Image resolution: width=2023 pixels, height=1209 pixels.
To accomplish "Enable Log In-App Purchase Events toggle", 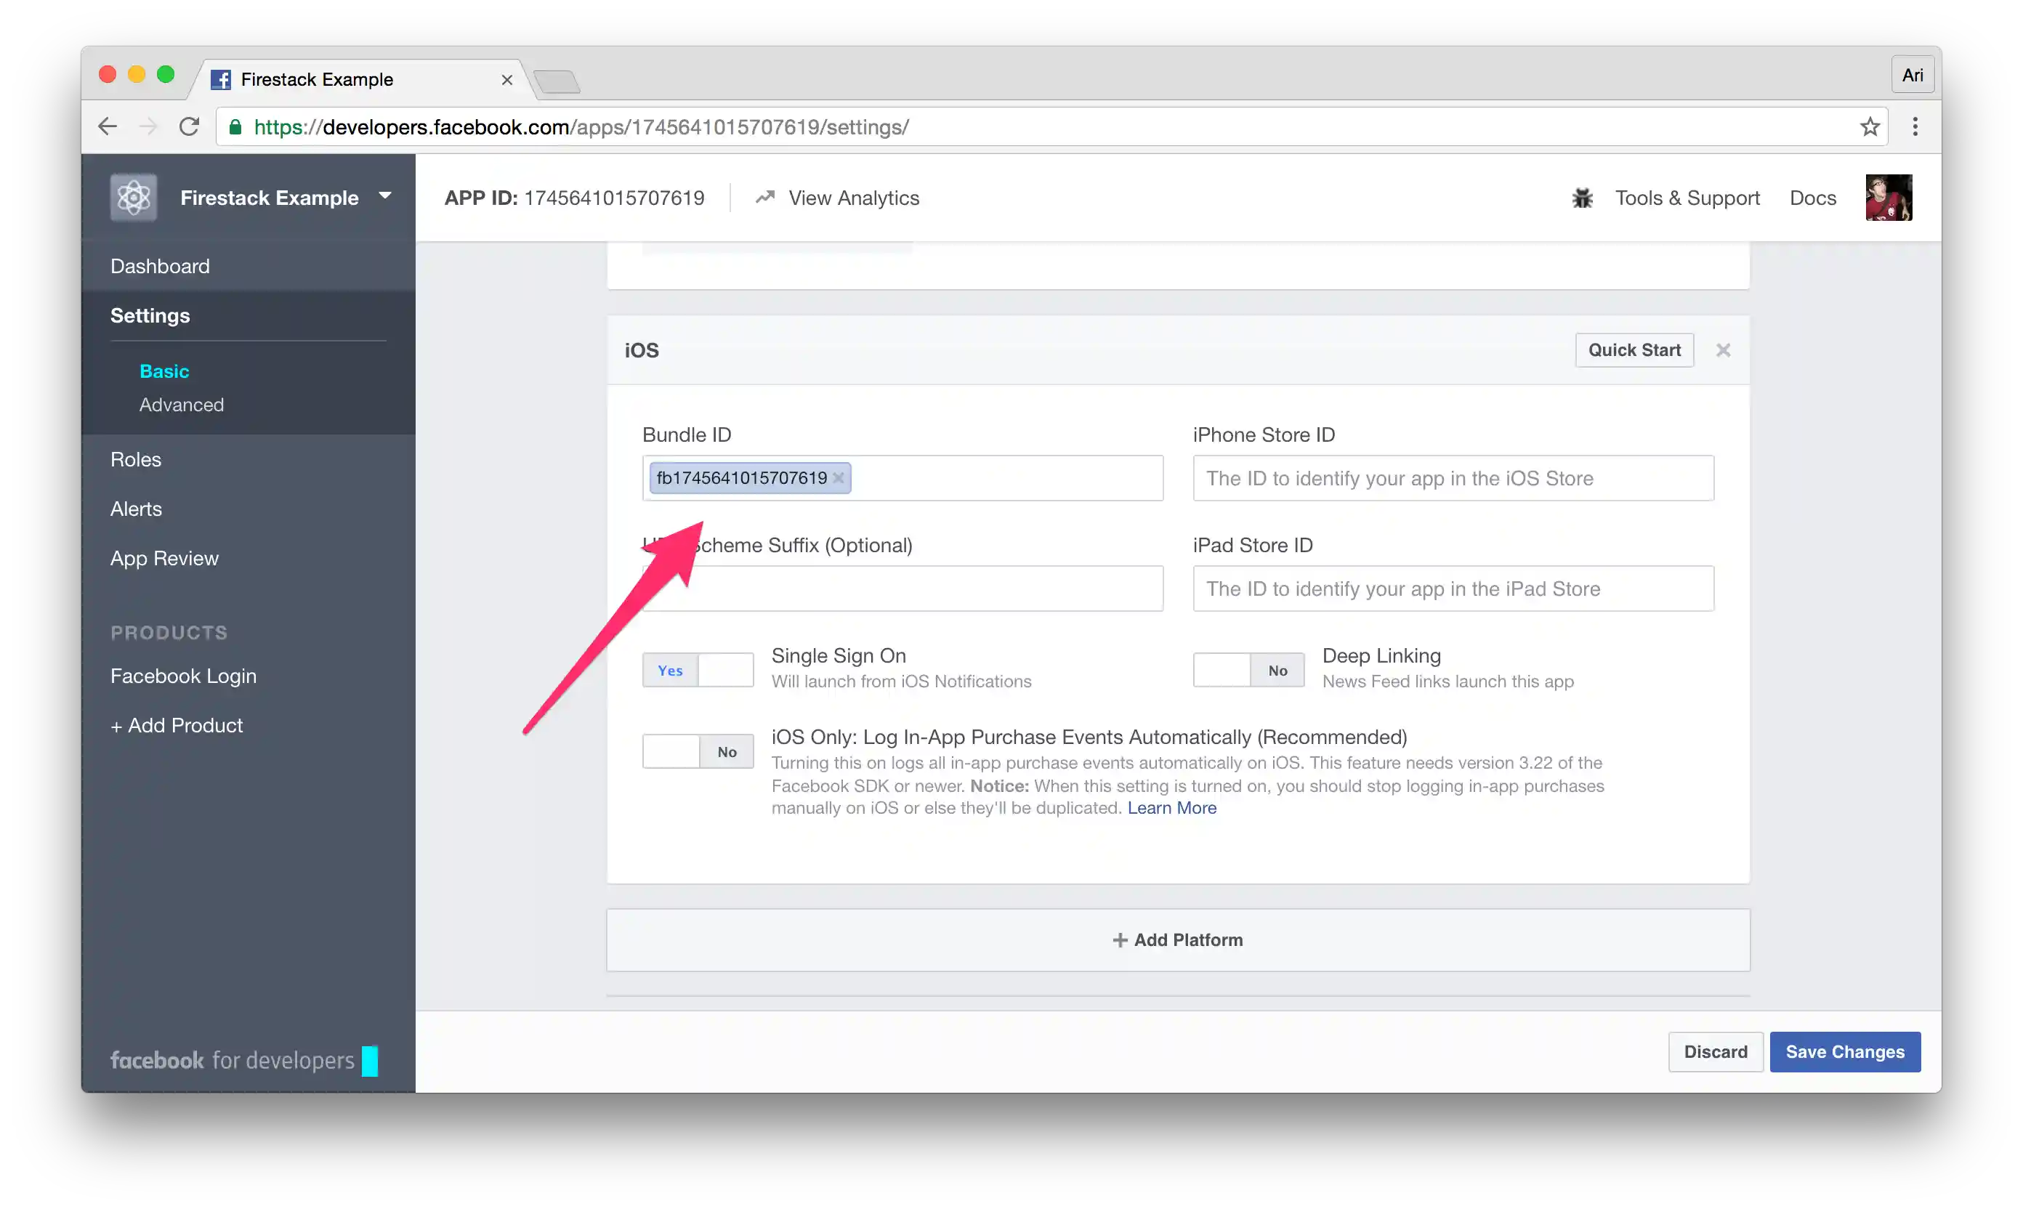I will (698, 752).
